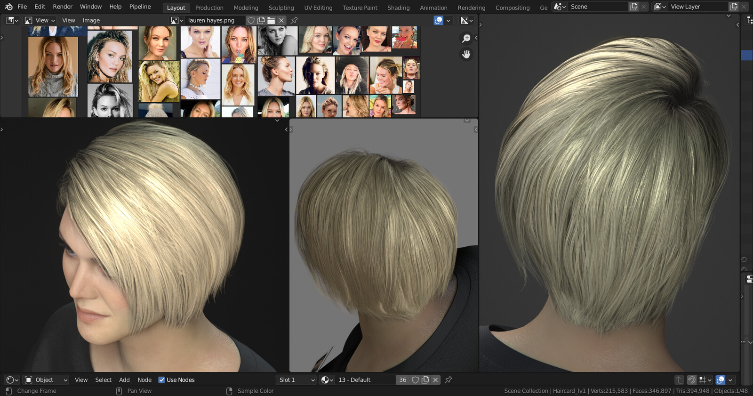Create a new image with the copy icon

261,20
